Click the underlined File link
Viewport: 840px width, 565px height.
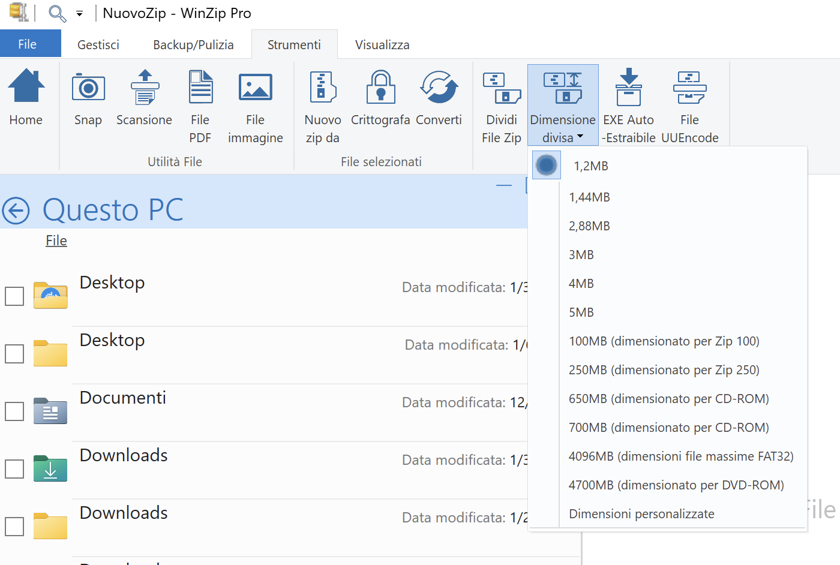click(56, 241)
